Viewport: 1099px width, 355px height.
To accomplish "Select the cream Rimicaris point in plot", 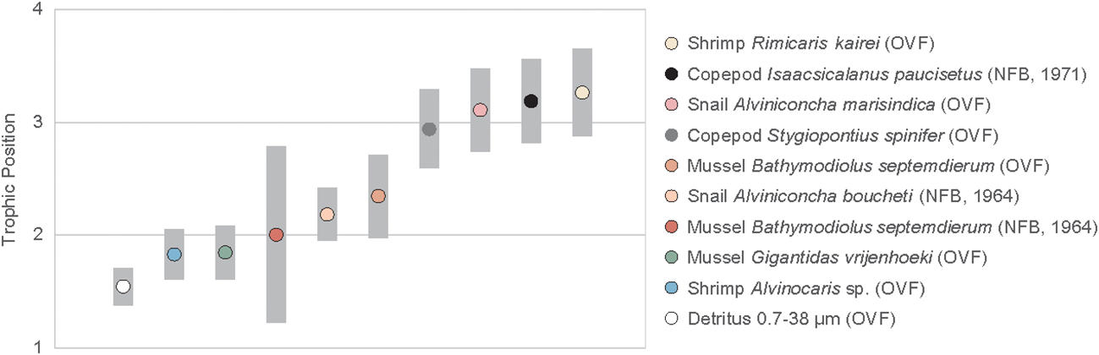I will [581, 93].
